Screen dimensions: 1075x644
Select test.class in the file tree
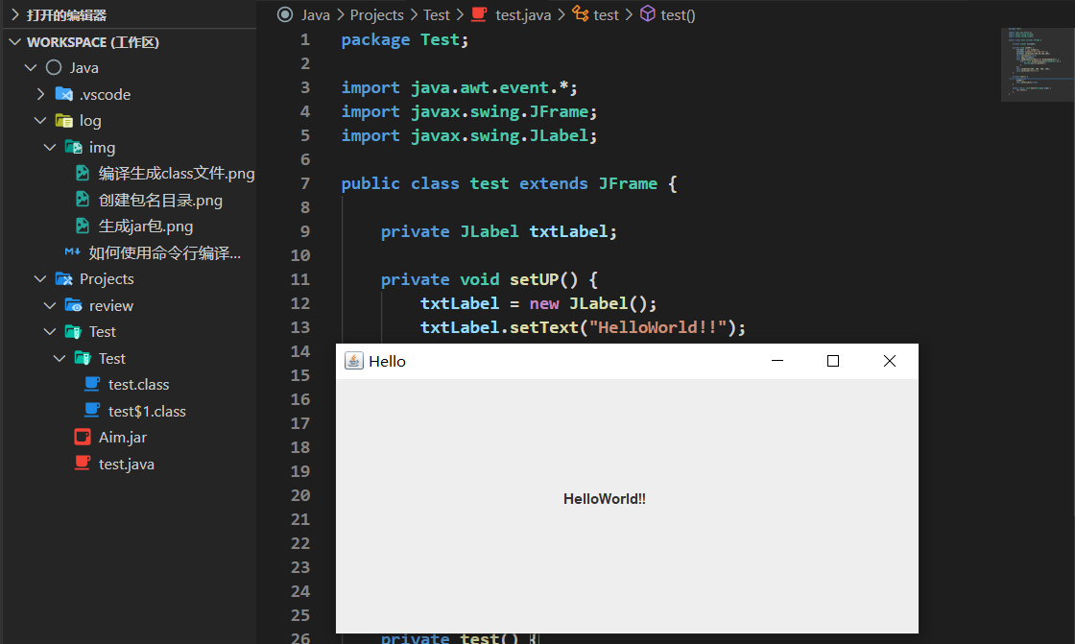138,385
